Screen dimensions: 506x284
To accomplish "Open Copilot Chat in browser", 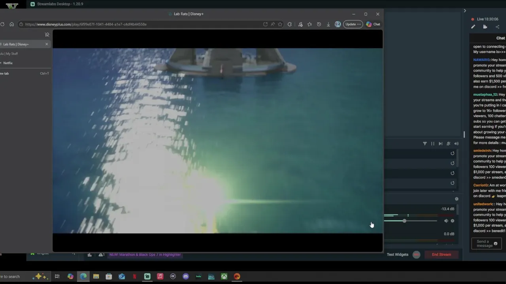I will coord(373,24).
